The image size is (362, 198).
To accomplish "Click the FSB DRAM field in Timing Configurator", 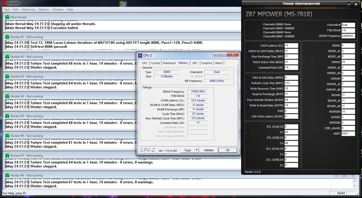I will (348, 30).
